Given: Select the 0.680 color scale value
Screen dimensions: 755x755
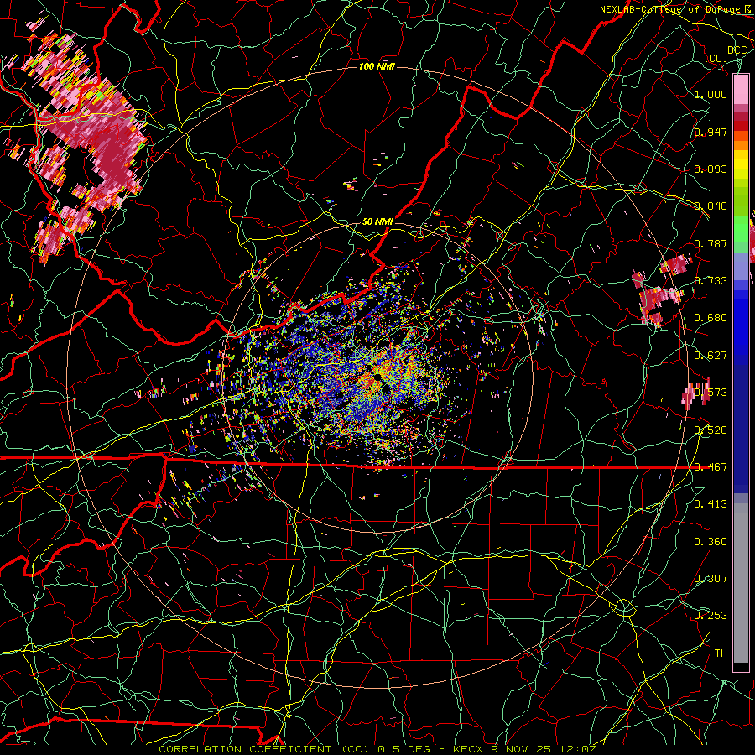Looking at the screenshot, I should click(x=711, y=318).
